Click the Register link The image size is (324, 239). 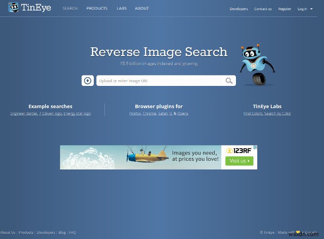click(x=284, y=9)
